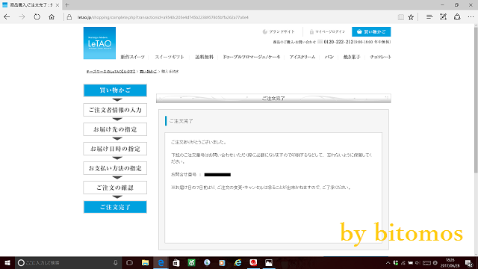Go to the Home page icon
Image resolution: width=478 pixels, height=269 pixels.
click(52, 17)
